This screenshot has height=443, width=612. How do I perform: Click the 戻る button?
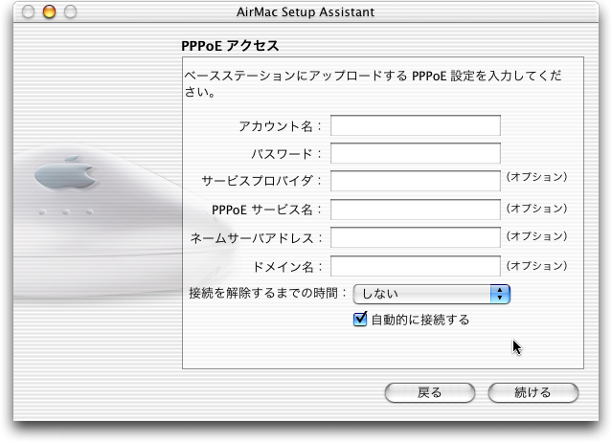[430, 392]
